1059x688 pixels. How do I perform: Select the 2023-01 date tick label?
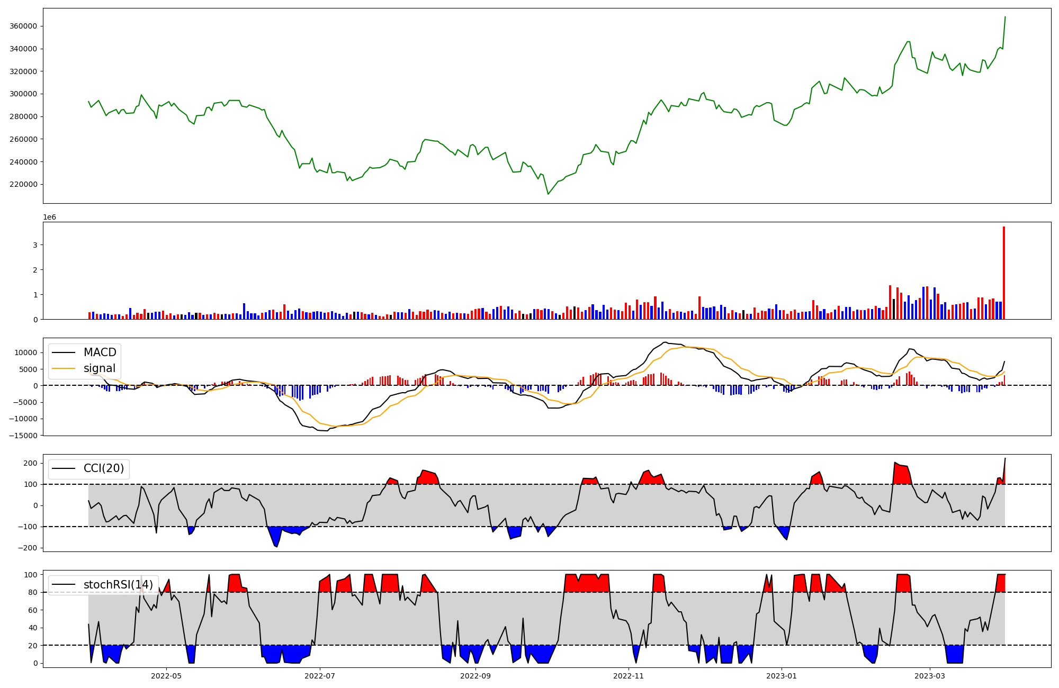782,676
